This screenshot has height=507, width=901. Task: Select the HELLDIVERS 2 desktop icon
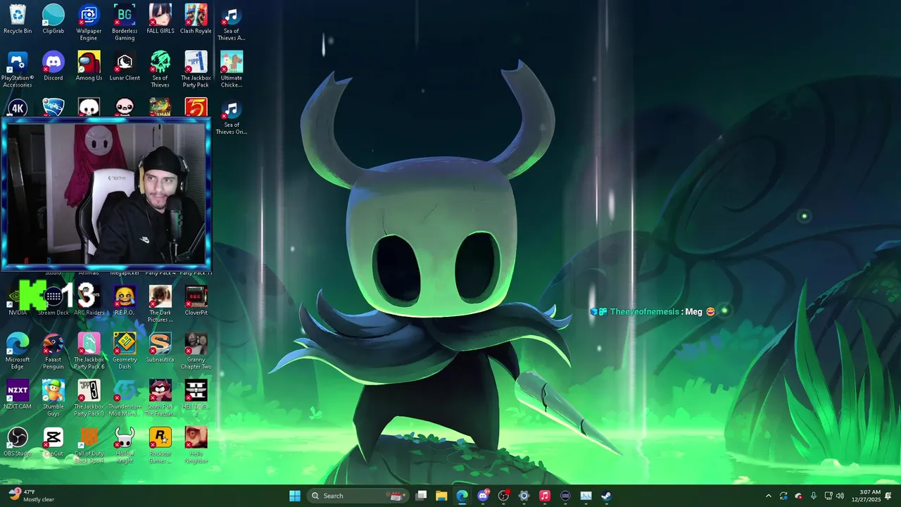196,399
